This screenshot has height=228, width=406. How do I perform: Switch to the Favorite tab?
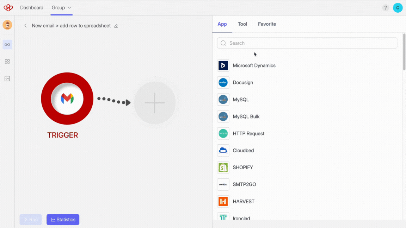point(267,24)
